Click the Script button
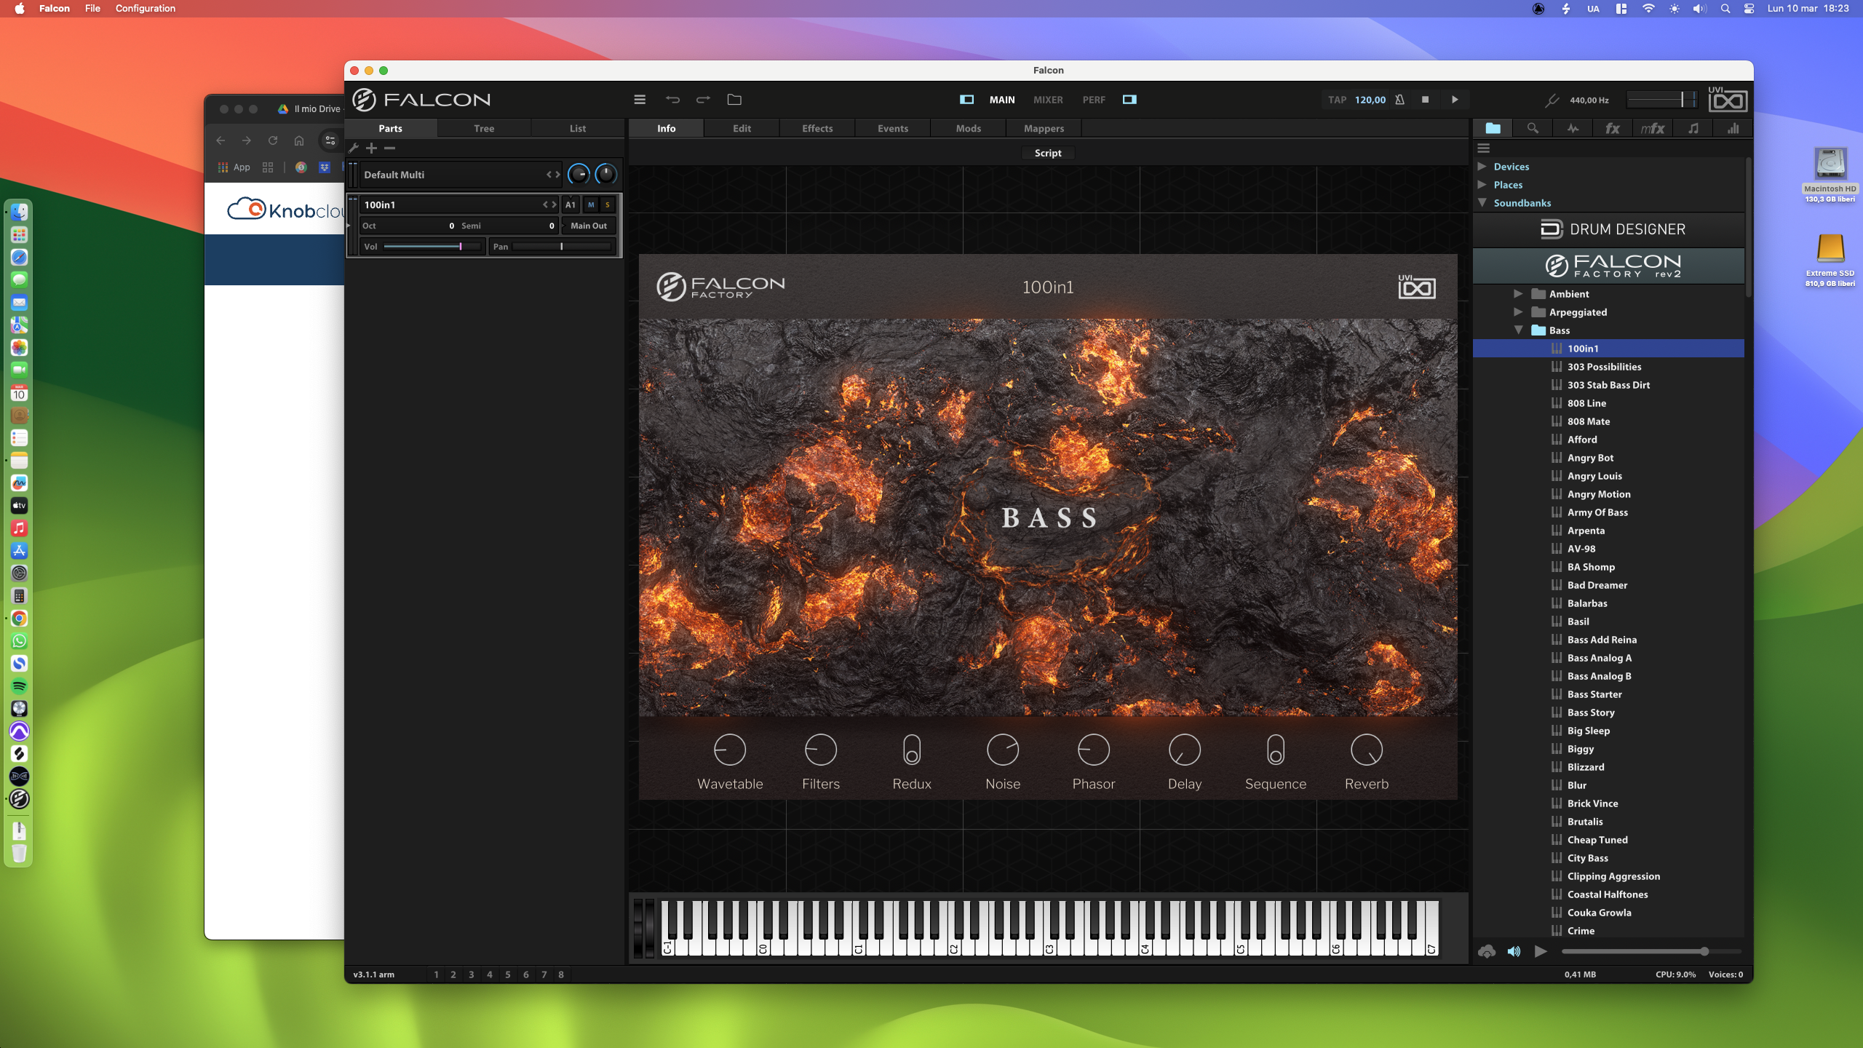This screenshot has height=1048, width=1863. pyautogui.click(x=1048, y=153)
